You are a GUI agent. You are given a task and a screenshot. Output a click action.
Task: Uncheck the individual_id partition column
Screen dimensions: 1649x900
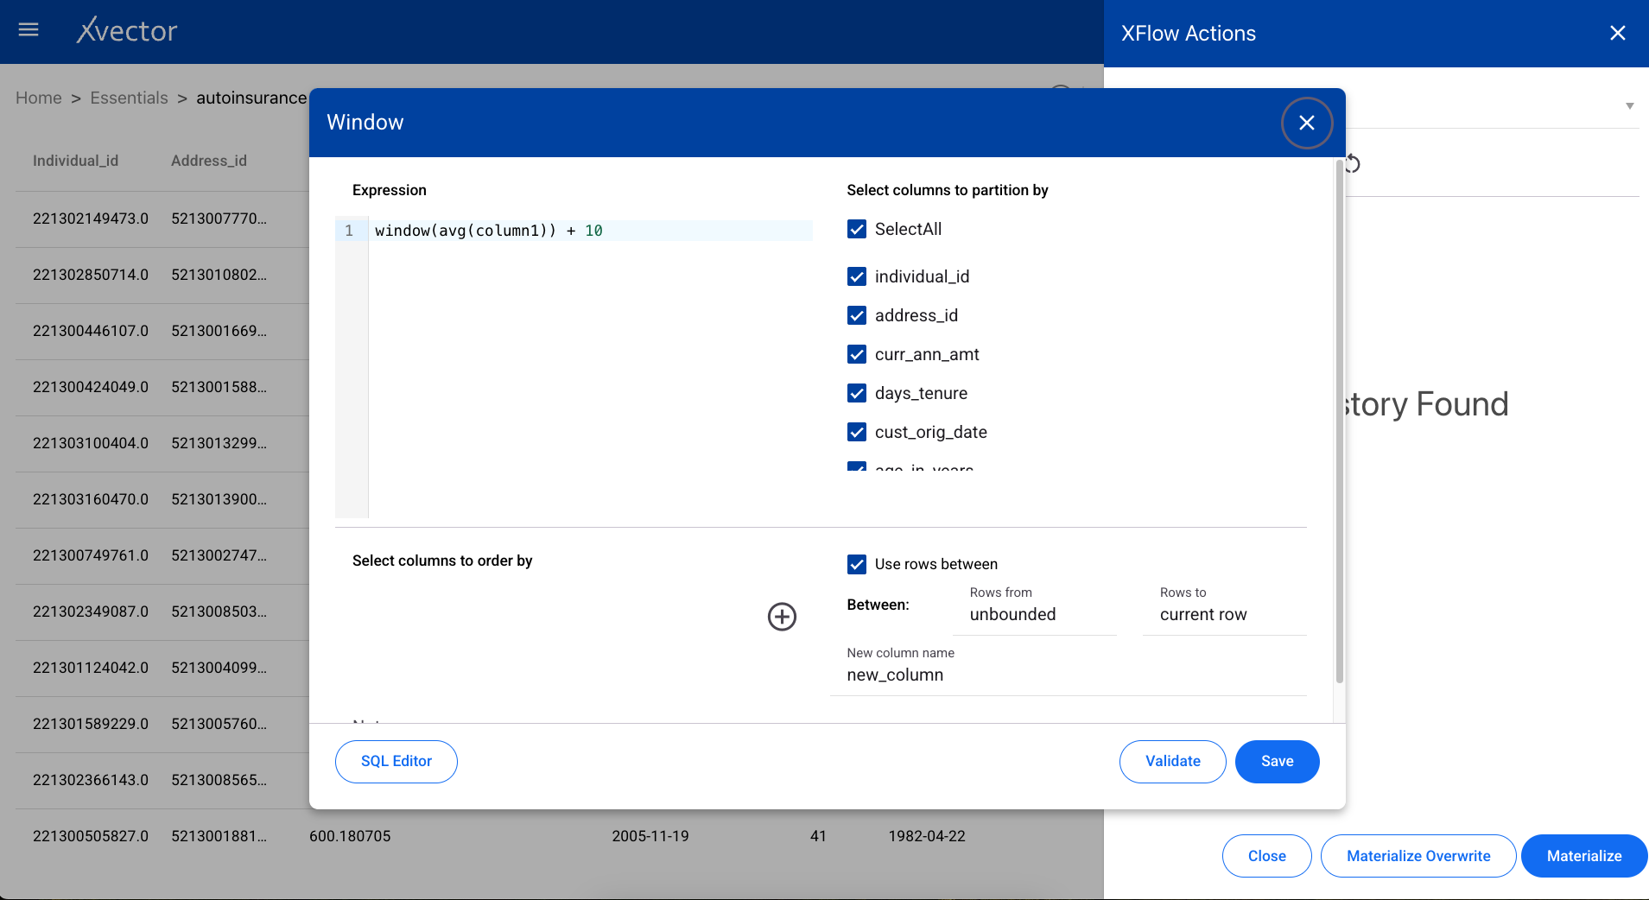click(857, 276)
